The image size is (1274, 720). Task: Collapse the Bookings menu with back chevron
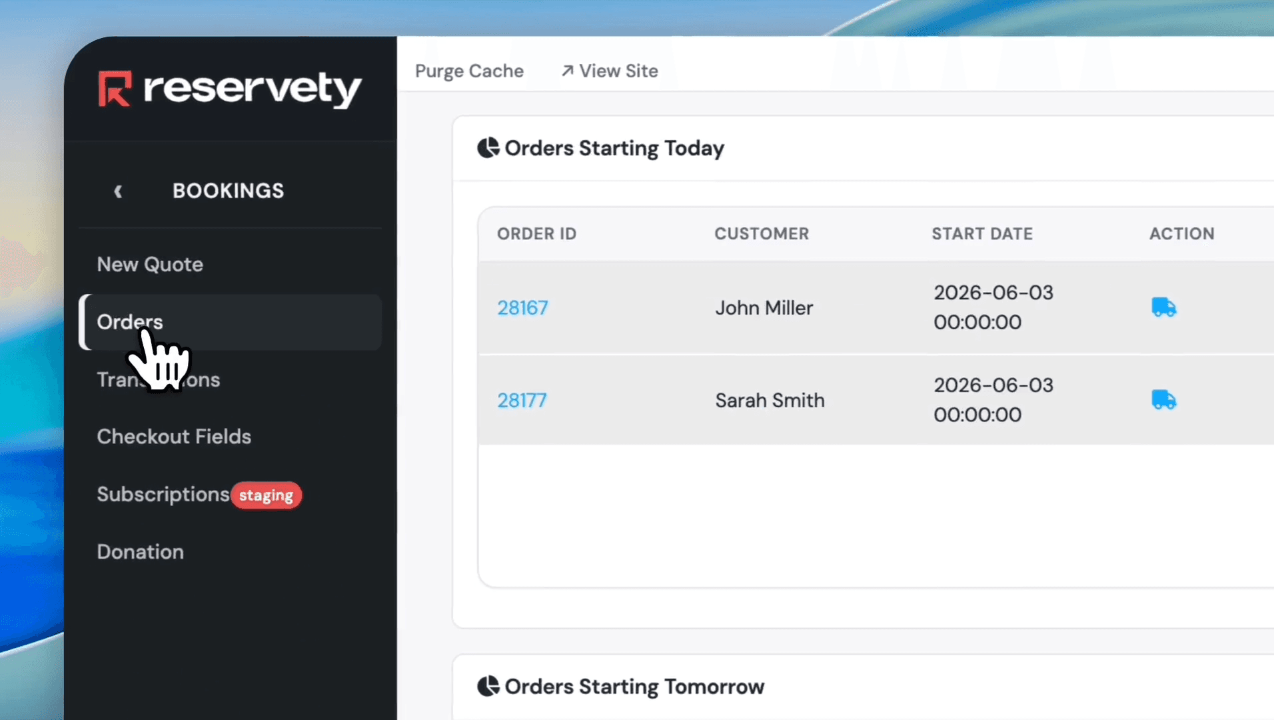click(x=118, y=191)
